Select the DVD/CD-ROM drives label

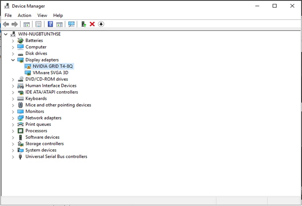[x=46, y=79]
